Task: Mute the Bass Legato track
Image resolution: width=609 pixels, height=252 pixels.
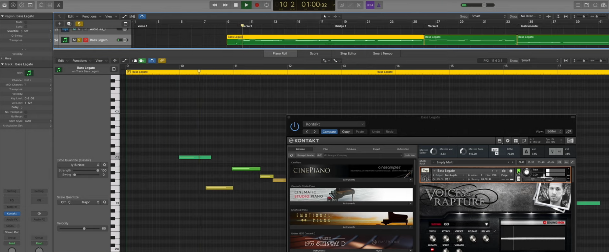Action: 74,40
